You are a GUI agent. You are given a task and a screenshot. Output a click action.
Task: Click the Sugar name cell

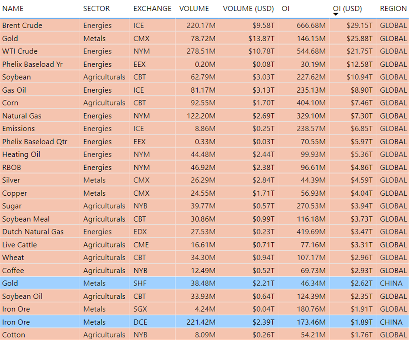coord(12,206)
